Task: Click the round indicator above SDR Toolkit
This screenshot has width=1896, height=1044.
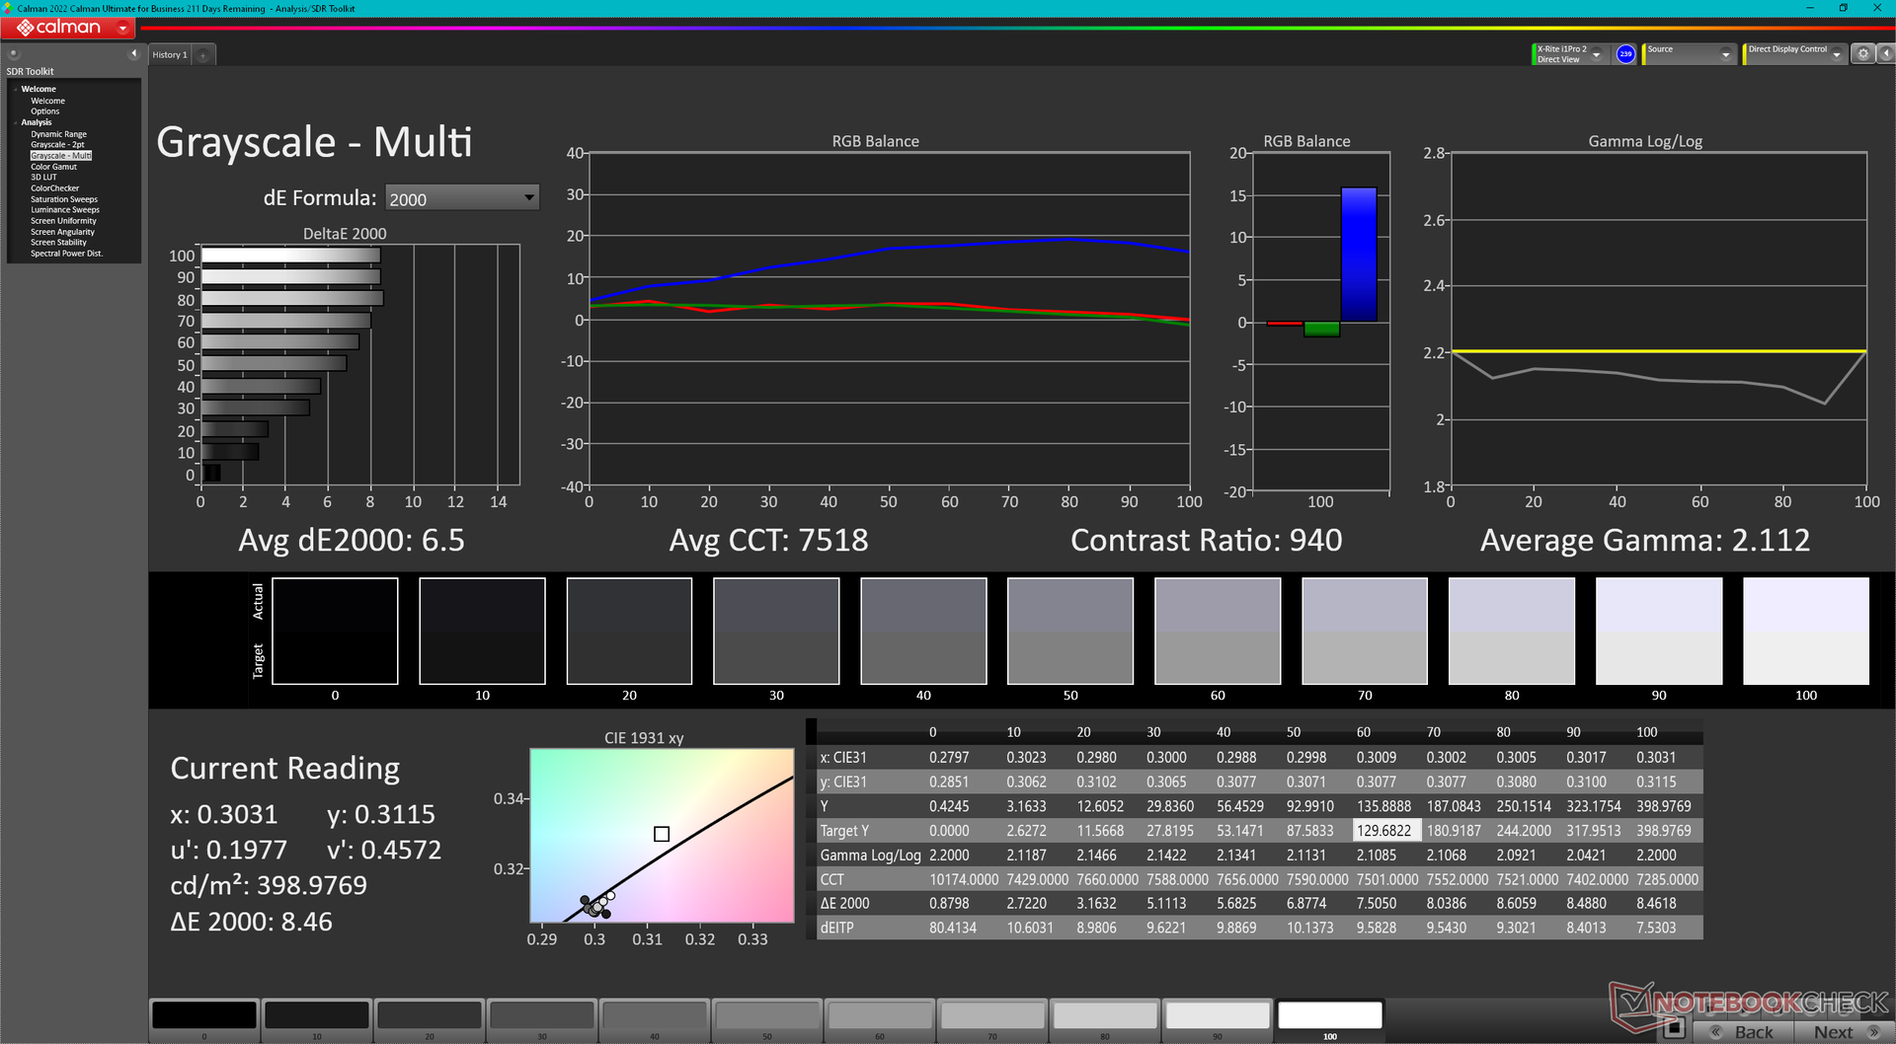Action: [x=14, y=53]
